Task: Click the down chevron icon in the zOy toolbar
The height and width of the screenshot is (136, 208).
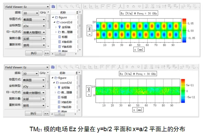Action: tap(138, 67)
